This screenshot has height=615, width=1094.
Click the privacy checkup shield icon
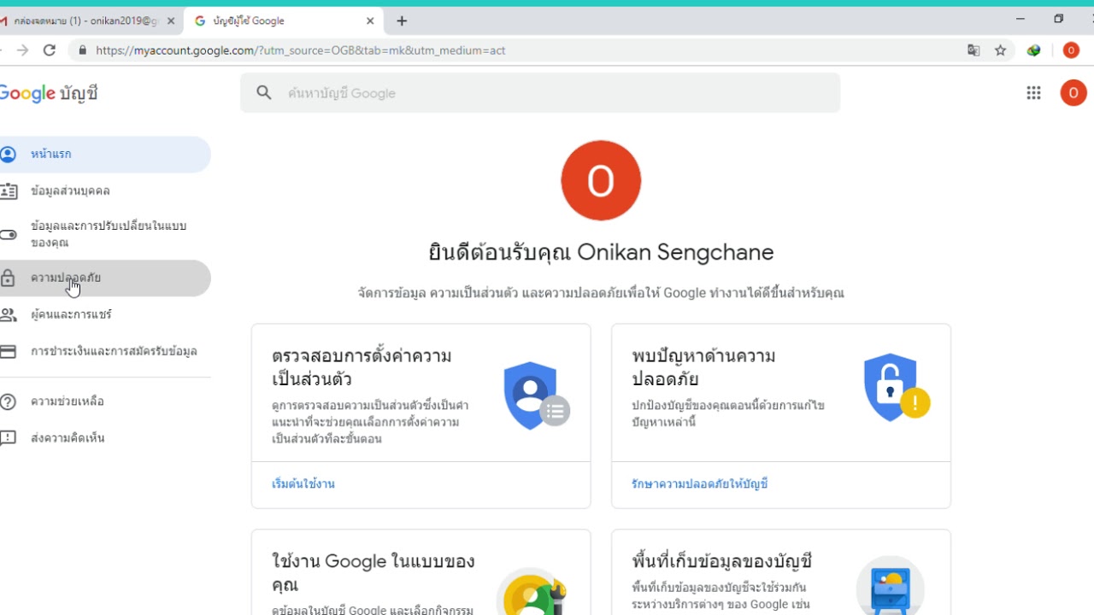pyautogui.click(x=536, y=395)
